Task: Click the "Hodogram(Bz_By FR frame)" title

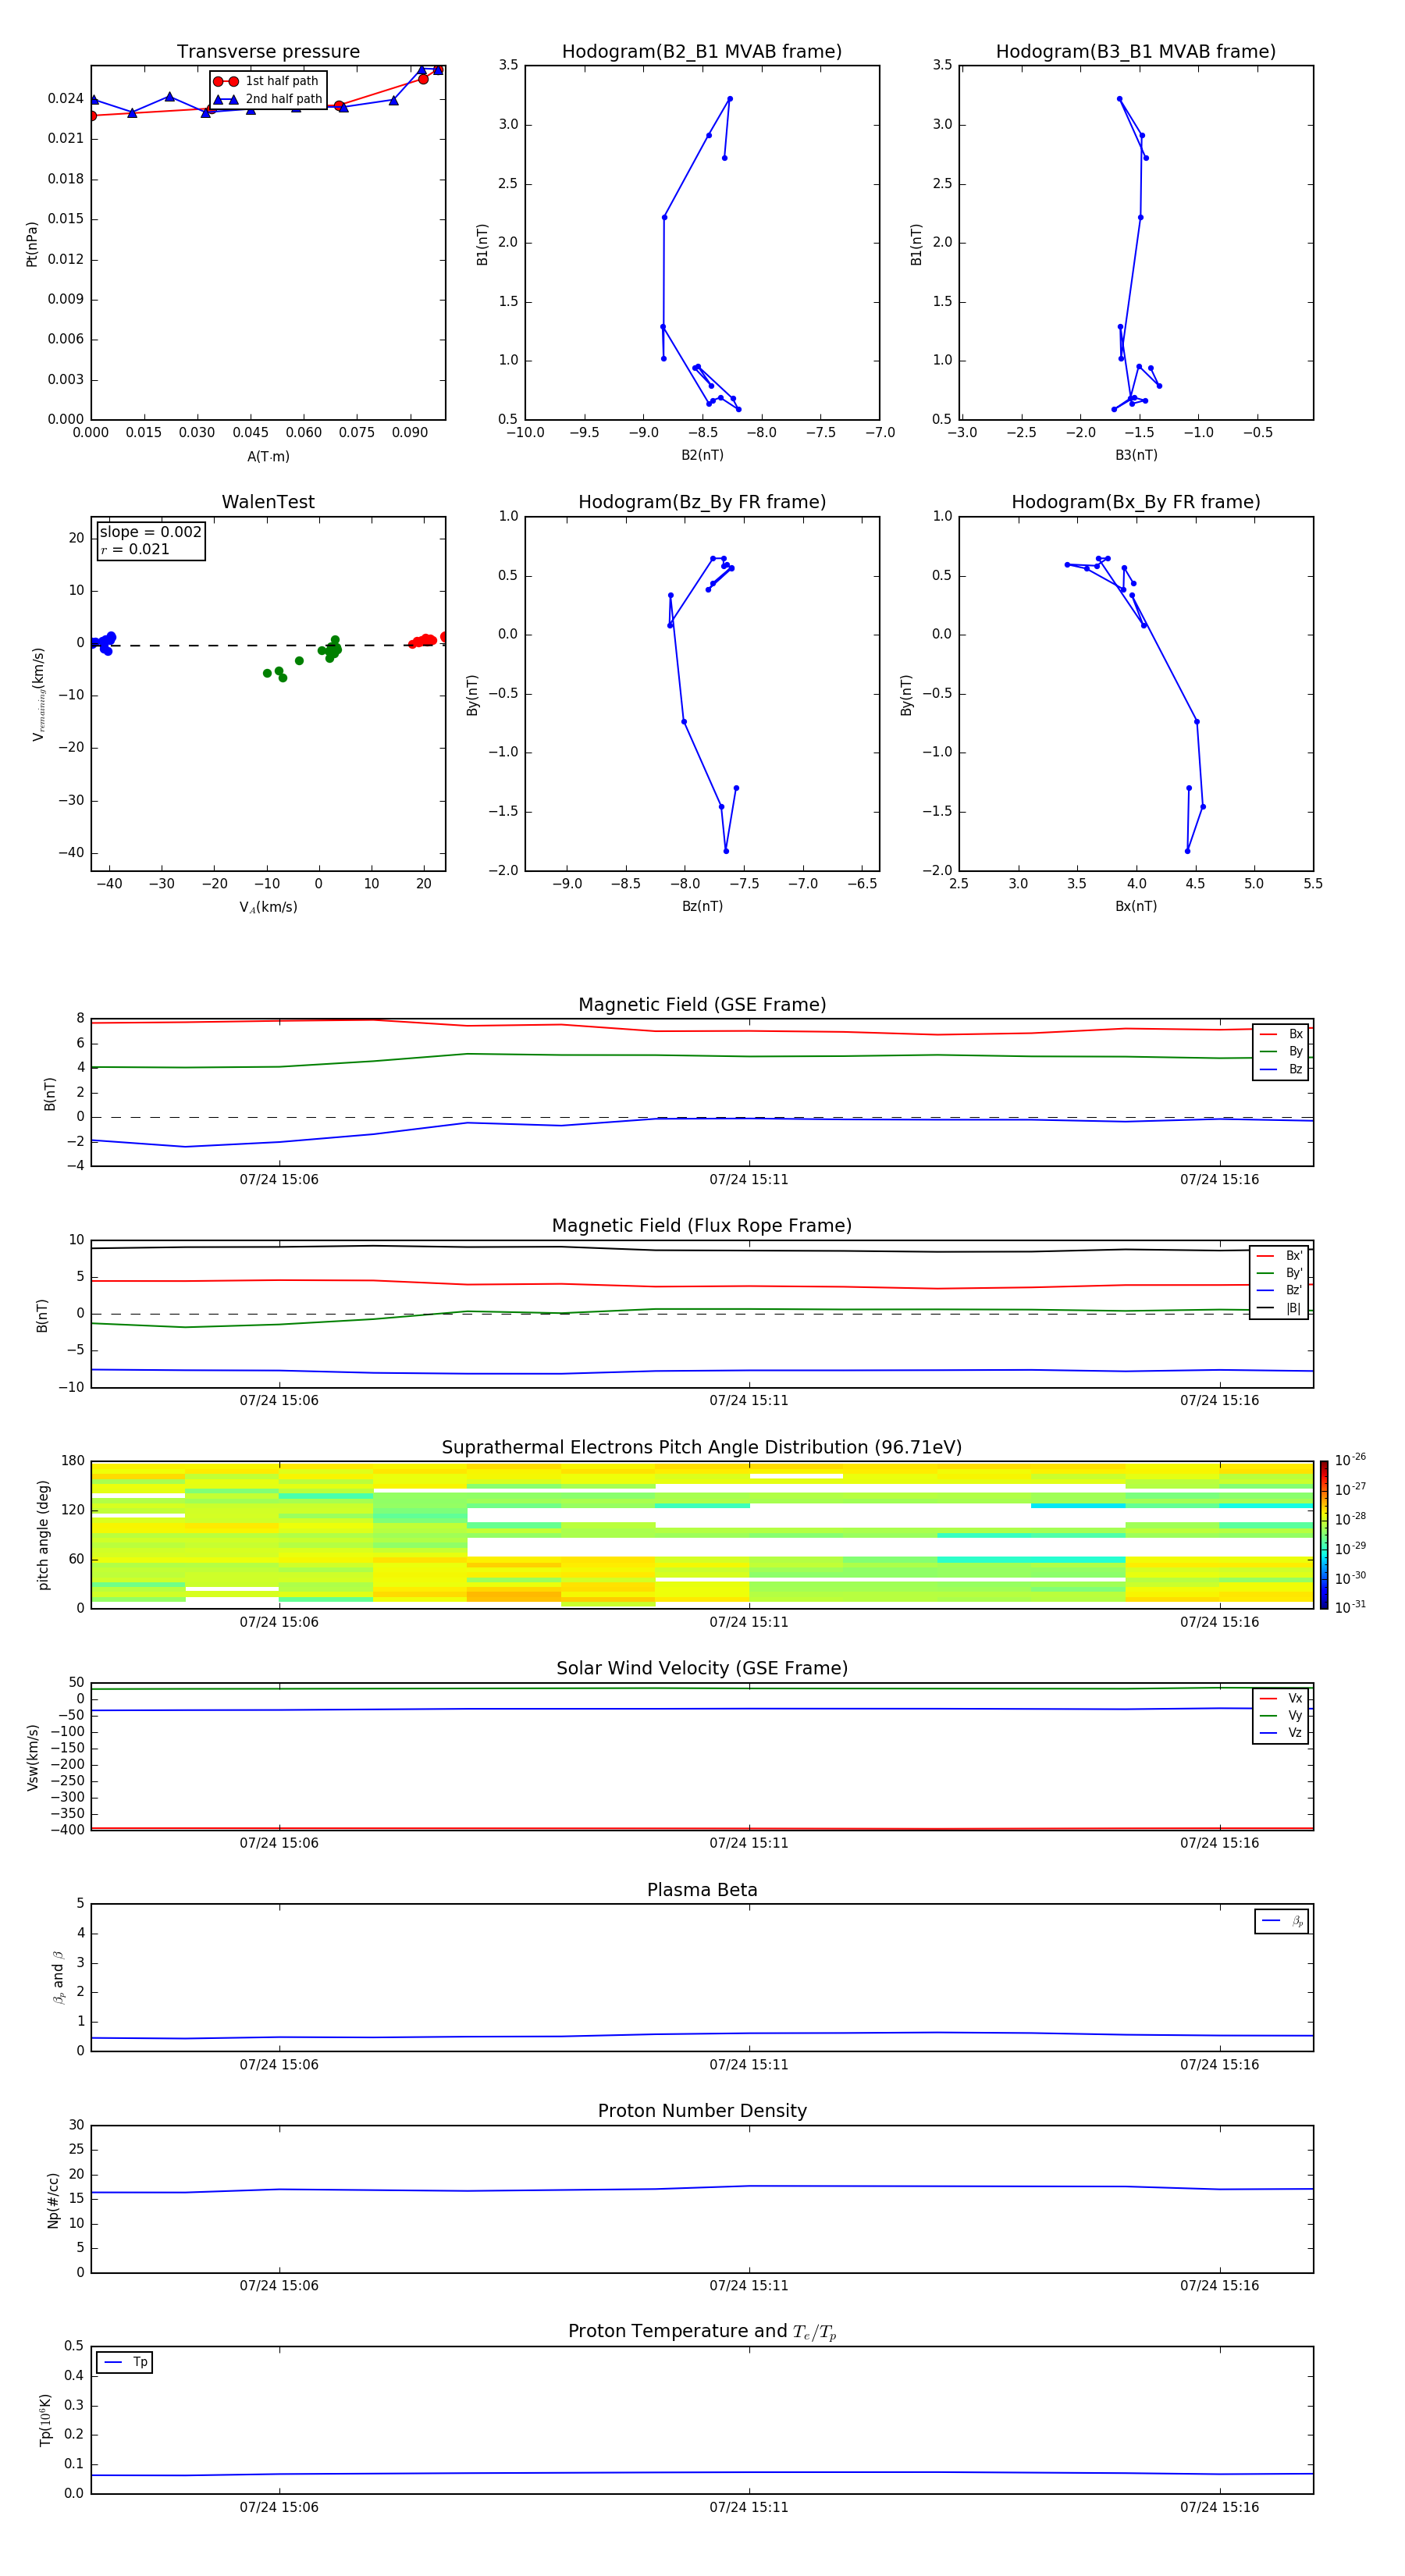Action: click(x=702, y=502)
